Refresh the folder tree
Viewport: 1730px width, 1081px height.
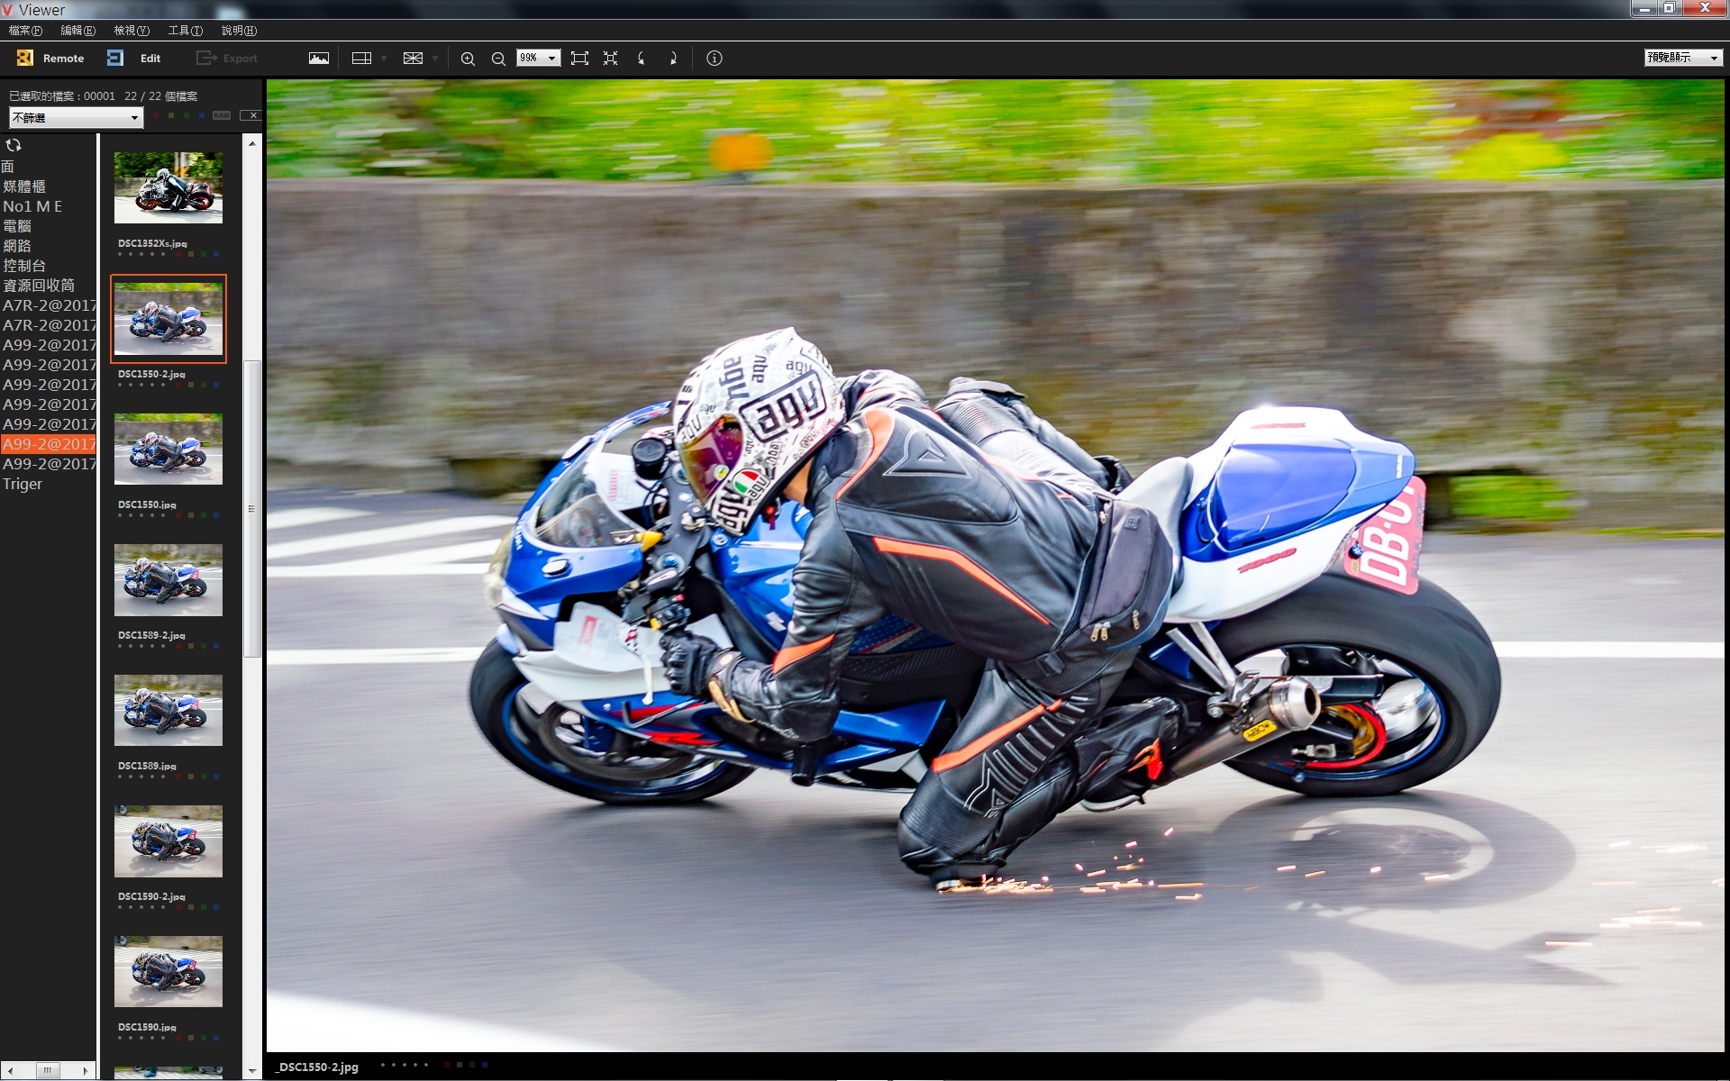coord(13,145)
